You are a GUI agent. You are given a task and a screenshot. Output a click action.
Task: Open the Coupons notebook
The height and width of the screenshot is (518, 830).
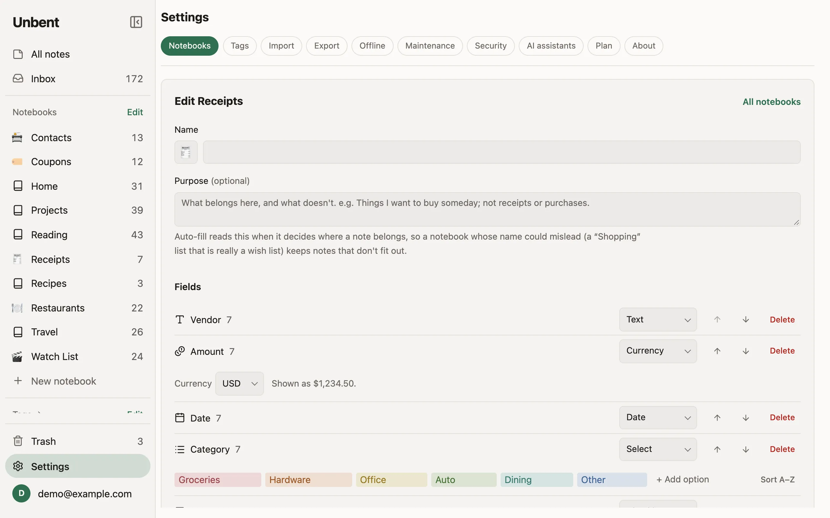[x=77, y=162]
